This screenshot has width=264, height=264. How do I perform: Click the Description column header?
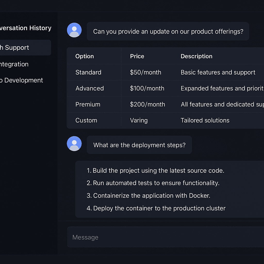point(196,56)
